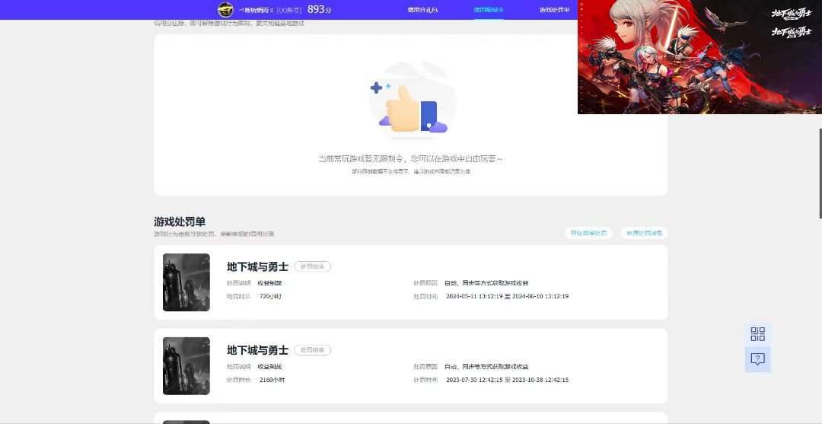822x424 pixels.
Task: Click the right pill button above the penalty list
Action: click(x=645, y=233)
